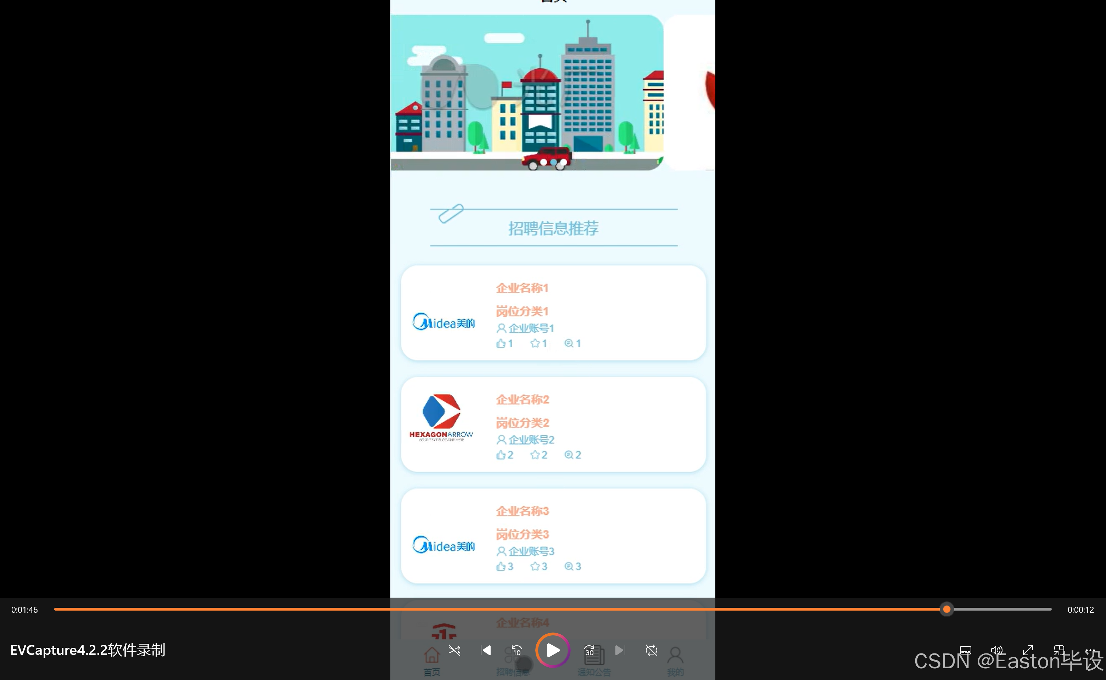This screenshot has height=680, width=1106.
Task: Click 岗位分类3 category text
Action: [x=522, y=534]
